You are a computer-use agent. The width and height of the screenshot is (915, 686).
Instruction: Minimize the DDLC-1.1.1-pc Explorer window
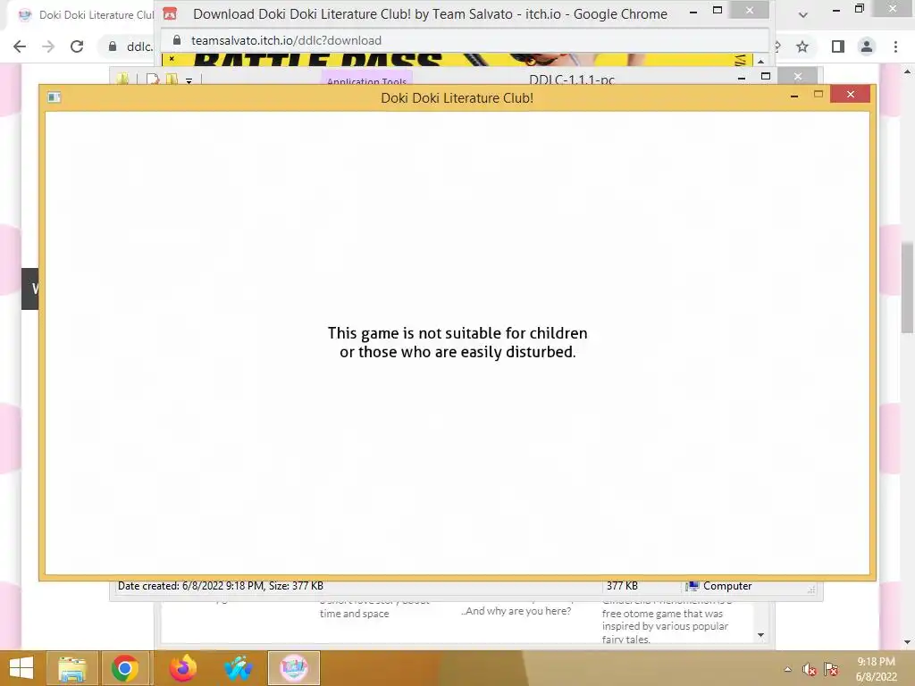click(x=742, y=77)
